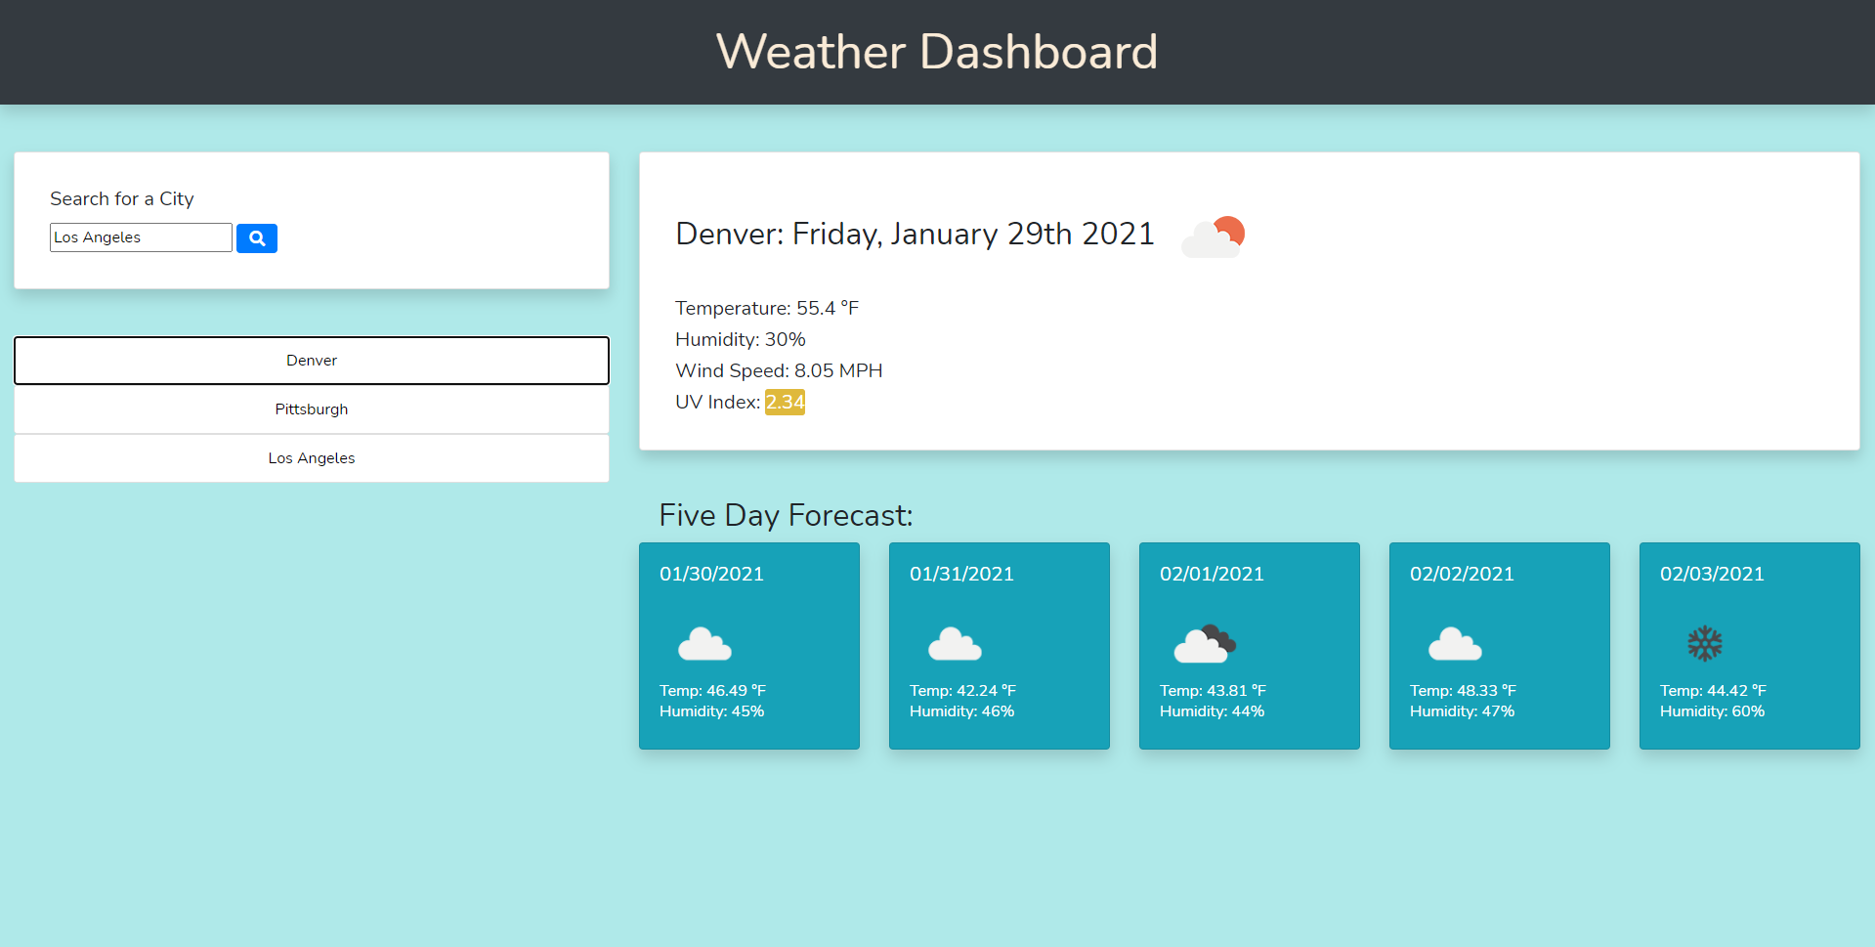Click the cloud icon on the 01/30/2021 card
The width and height of the screenshot is (1875, 947).
704,643
